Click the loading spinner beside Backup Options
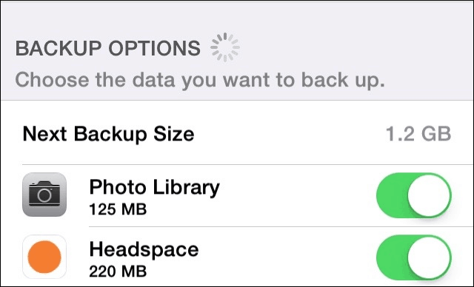 click(225, 47)
